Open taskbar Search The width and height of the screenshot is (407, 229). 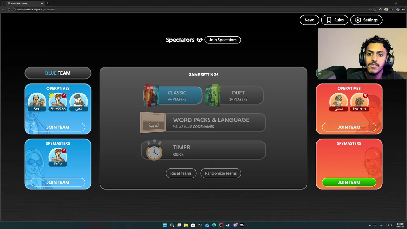coord(172,225)
